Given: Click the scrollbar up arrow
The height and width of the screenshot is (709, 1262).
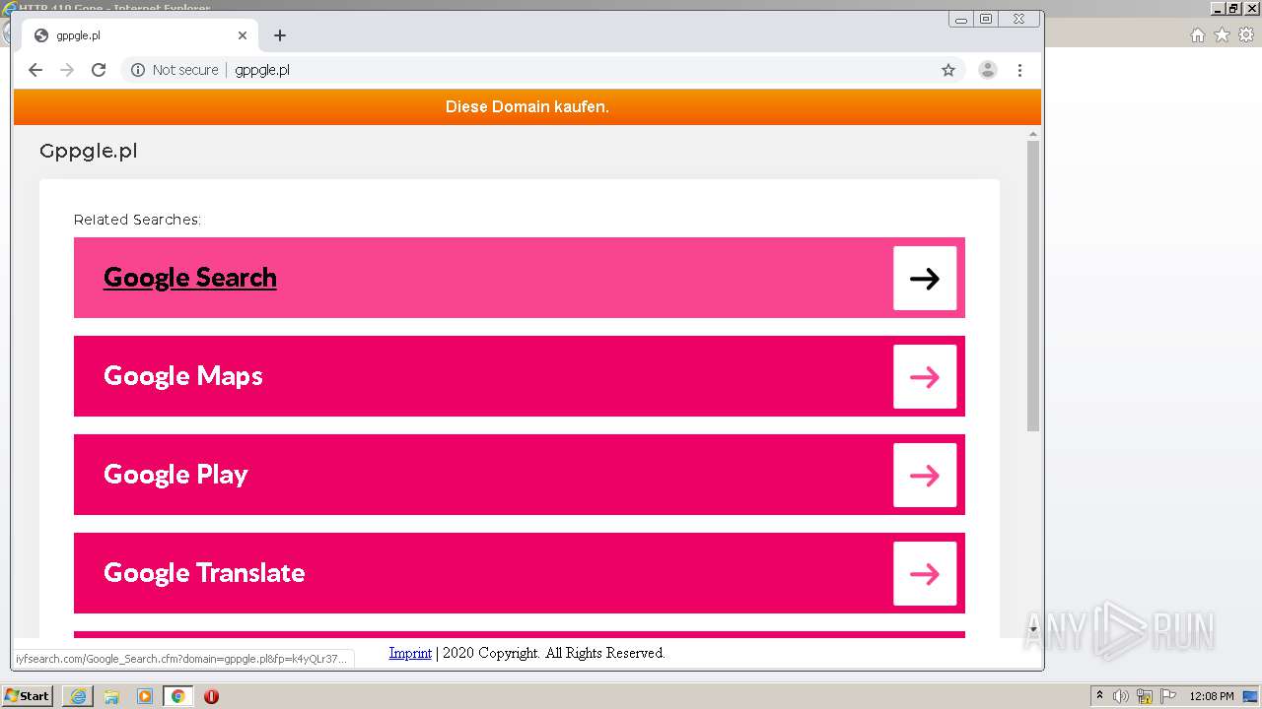Looking at the screenshot, I should tap(1033, 133).
